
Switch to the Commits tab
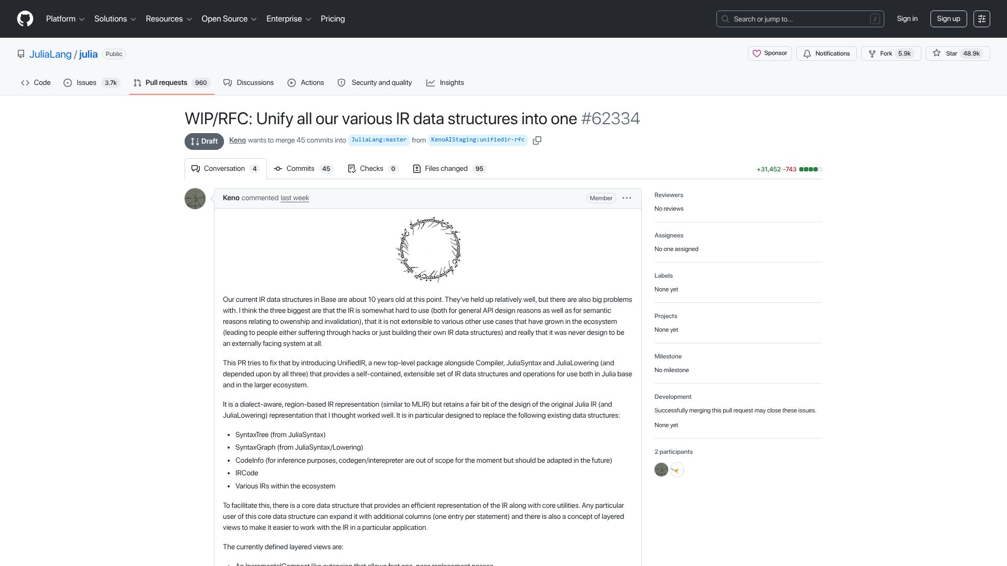point(303,169)
